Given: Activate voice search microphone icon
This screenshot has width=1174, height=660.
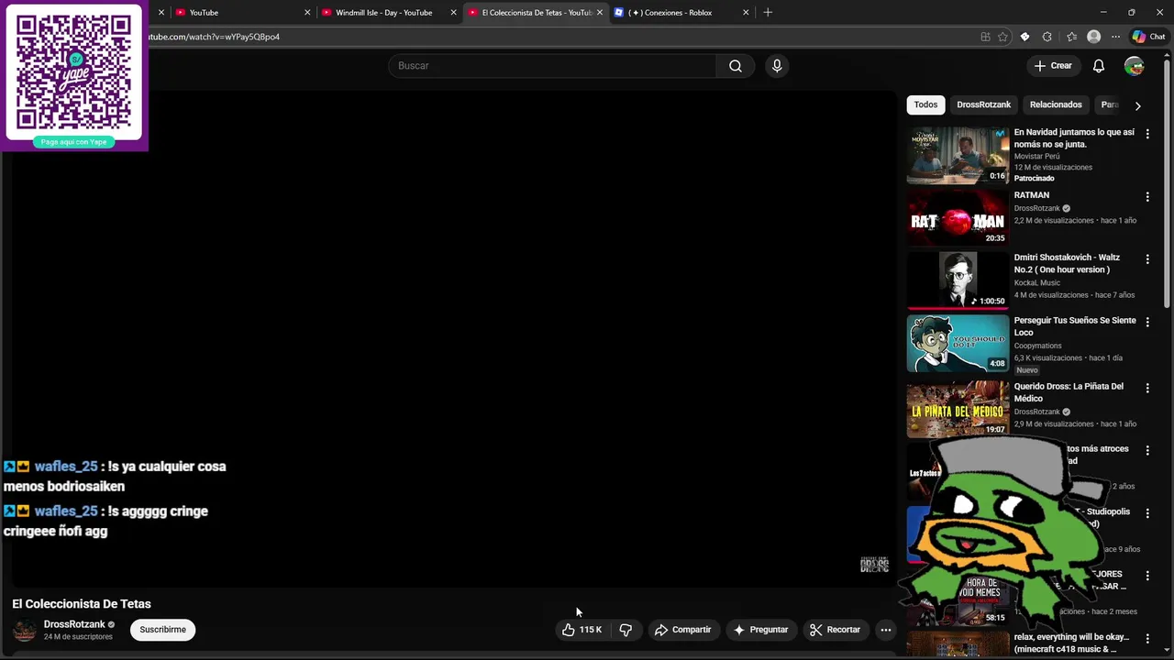Looking at the screenshot, I should [x=777, y=66].
